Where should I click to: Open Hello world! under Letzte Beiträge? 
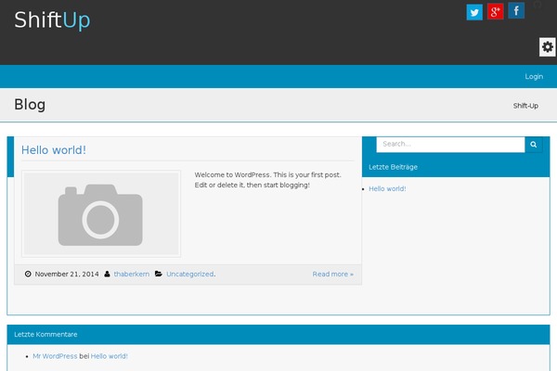click(x=387, y=189)
